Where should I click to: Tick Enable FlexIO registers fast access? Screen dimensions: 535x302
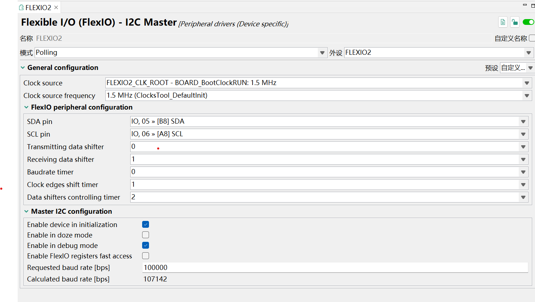pyautogui.click(x=145, y=256)
